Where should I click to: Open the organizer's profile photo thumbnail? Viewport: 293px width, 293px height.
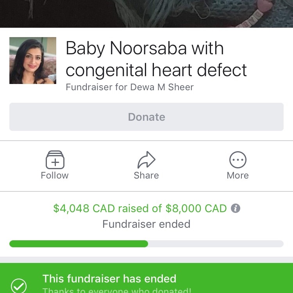point(33,61)
